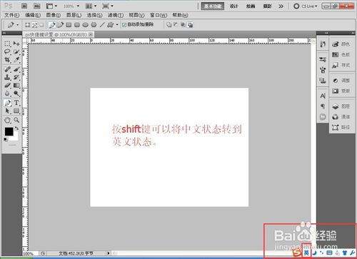The image size is (357, 259).
Task: Pick Line shape in options bar
Action: (x=102, y=25)
